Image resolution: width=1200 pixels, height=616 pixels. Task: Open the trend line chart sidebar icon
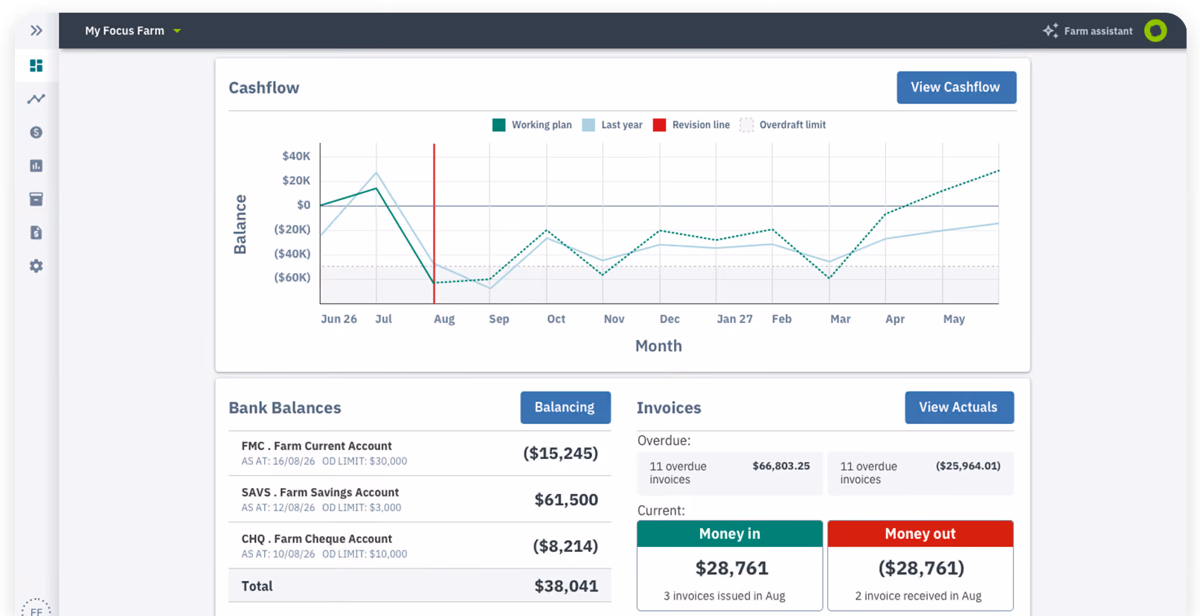pos(36,99)
